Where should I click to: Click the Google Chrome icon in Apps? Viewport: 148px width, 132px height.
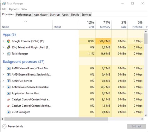(8, 41)
